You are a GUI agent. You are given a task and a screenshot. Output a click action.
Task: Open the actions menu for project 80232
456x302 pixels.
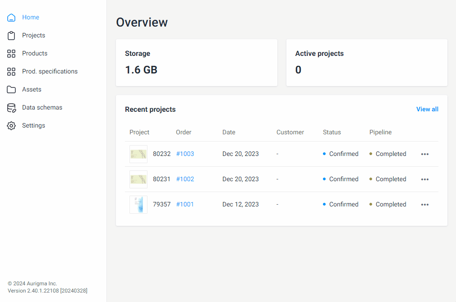(424, 154)
